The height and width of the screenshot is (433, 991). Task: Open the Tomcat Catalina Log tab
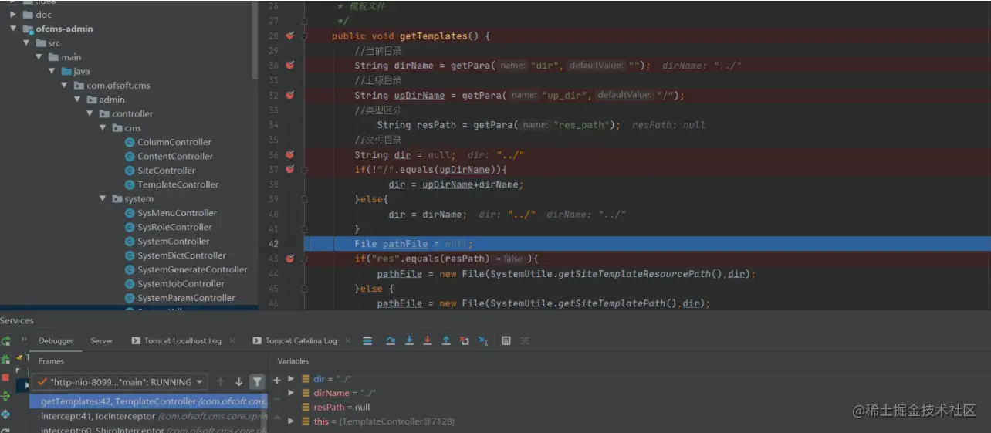(294, 340)
